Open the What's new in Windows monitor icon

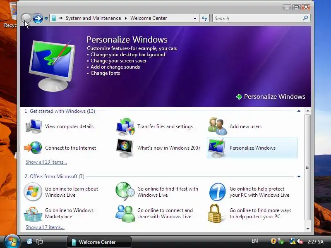[125, 148]
